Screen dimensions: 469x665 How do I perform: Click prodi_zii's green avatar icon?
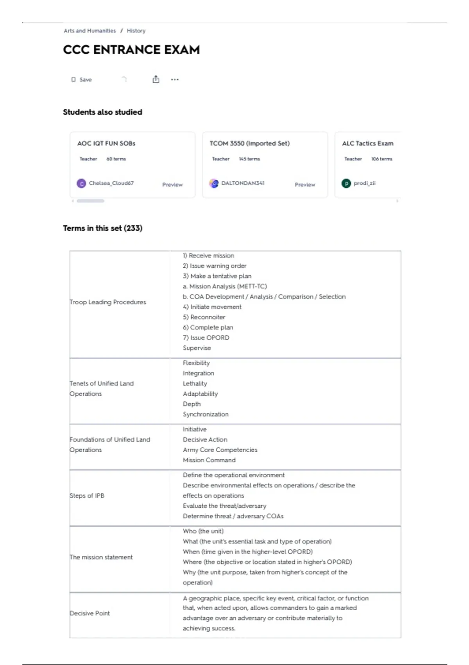pos(346,183)
